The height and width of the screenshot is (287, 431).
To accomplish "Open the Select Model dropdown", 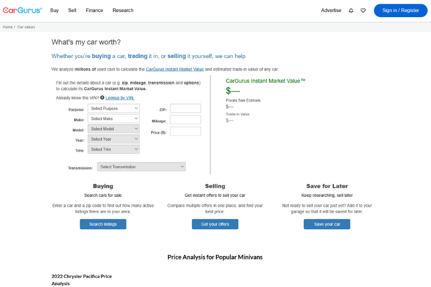I will click(x=114, y=129).
